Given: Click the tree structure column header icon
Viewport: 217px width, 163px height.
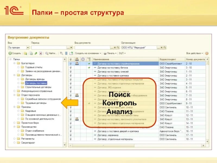Looking at the screenshot, I should [89, 59].
